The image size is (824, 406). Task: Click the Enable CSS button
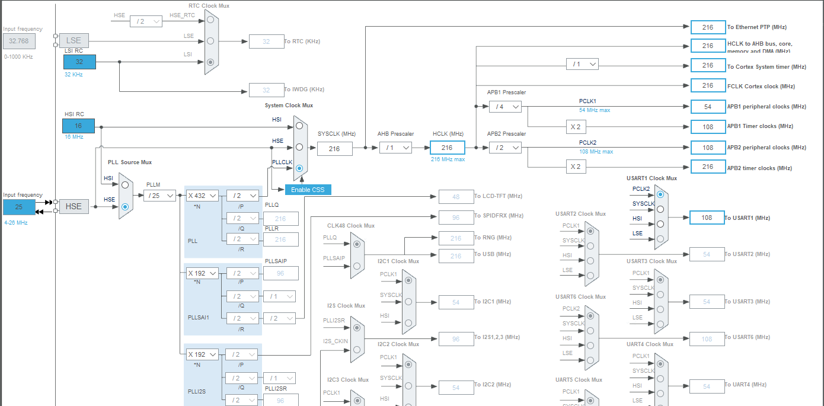click(308, 189)
